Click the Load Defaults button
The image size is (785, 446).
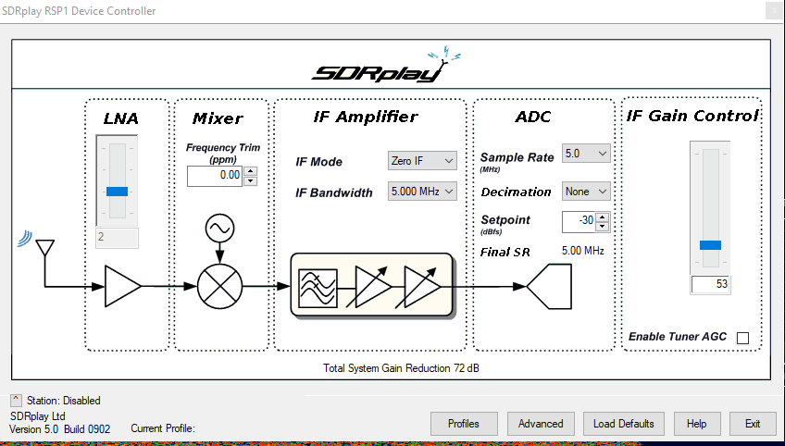[x=623, y=424]
